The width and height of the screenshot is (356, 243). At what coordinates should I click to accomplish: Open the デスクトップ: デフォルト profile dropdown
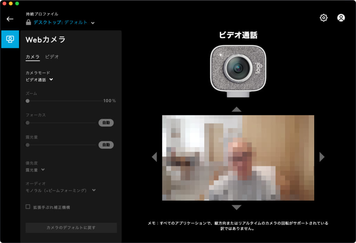click(64, 23)
